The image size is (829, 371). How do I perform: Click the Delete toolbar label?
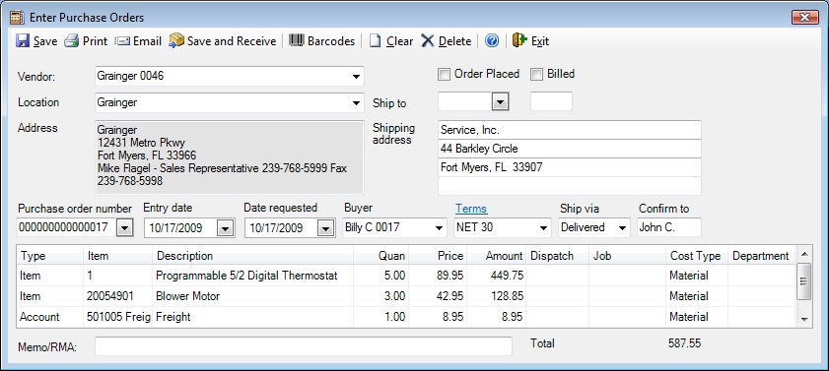pyautogui.click(x=454, y=41)
